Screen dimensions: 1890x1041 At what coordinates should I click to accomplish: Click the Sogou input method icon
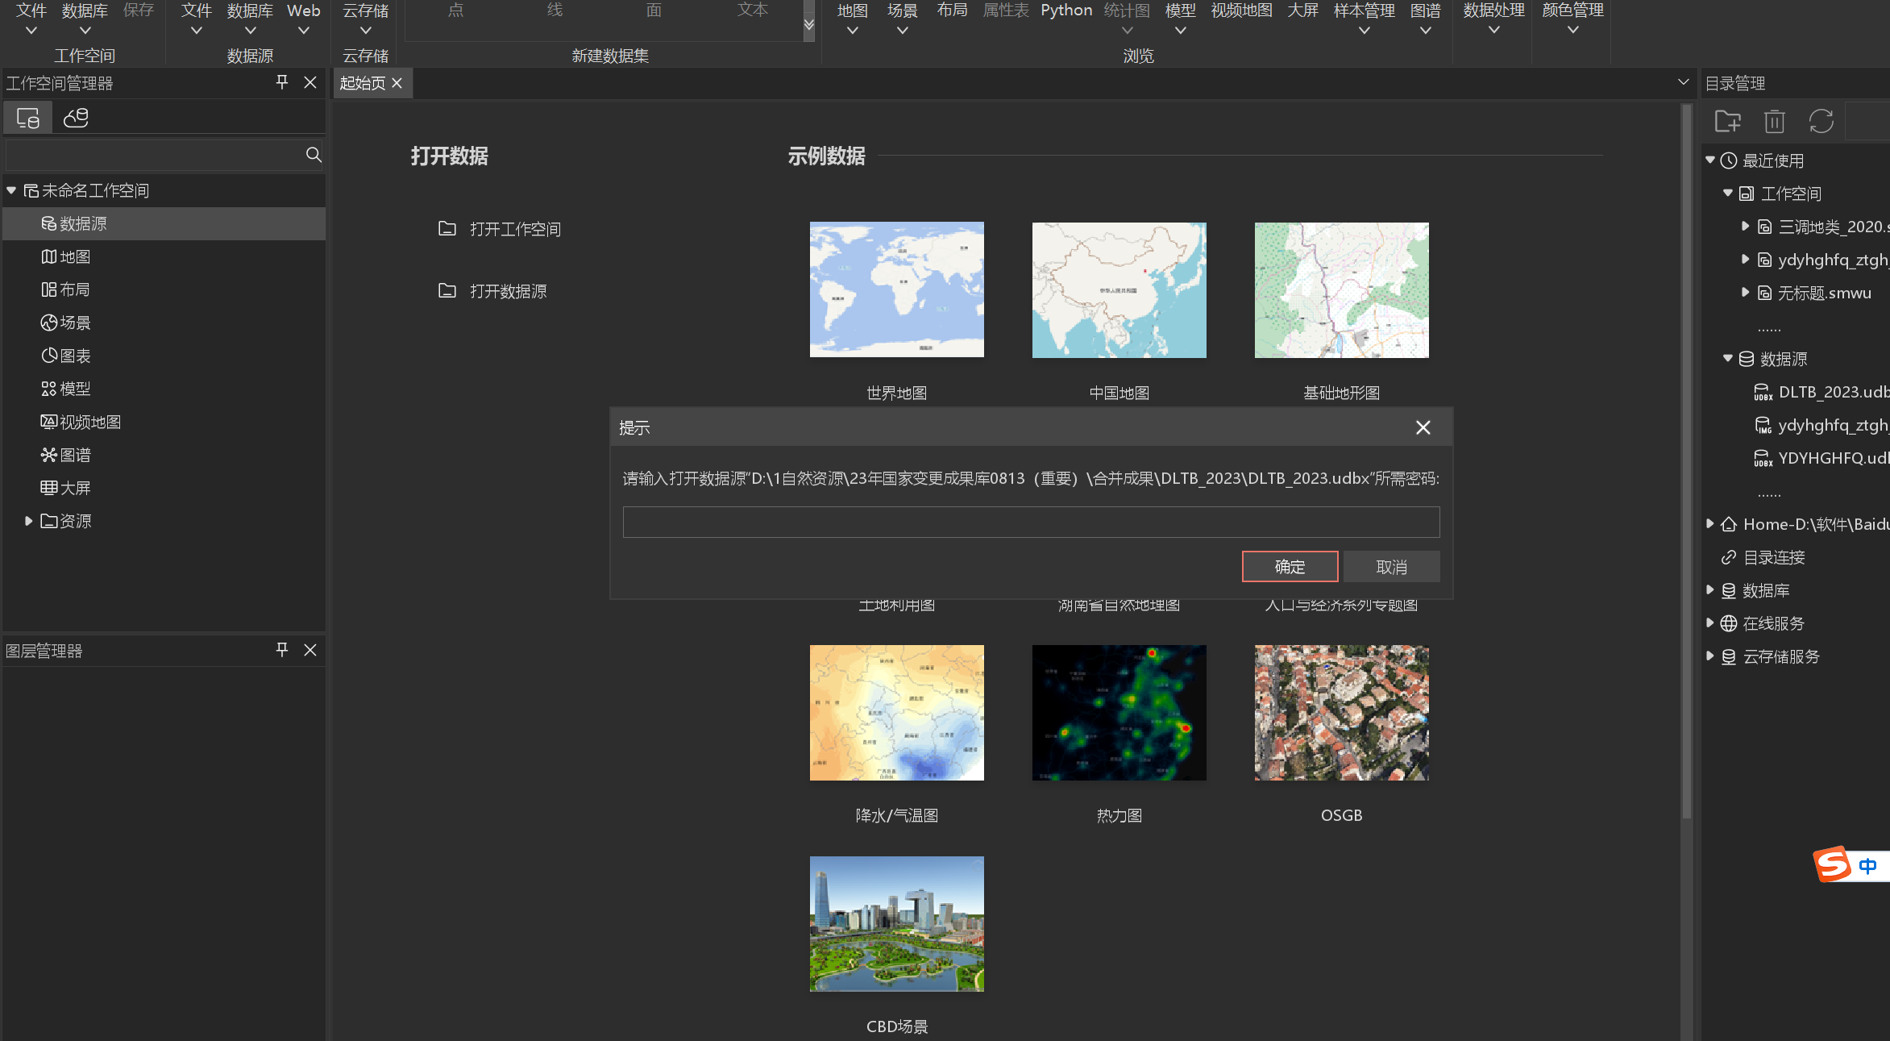pos(1833,865)
